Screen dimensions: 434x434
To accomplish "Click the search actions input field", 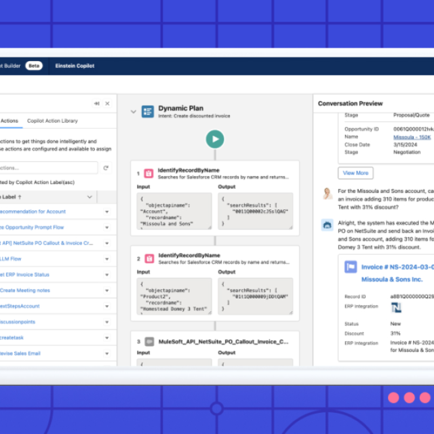I will coord(48,168).
